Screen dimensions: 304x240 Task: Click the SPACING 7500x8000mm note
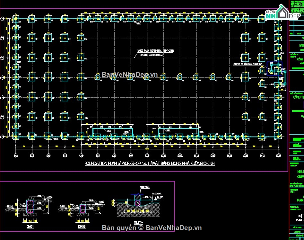pos(152,55)
